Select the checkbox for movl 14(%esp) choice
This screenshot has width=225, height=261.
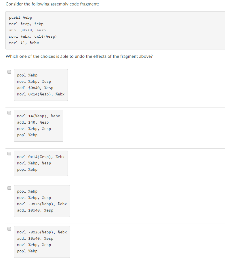coord(9,113)
